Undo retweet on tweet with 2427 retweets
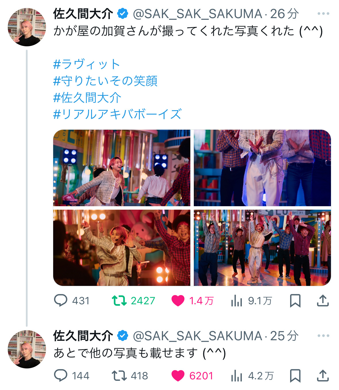 tap(119, 301)
